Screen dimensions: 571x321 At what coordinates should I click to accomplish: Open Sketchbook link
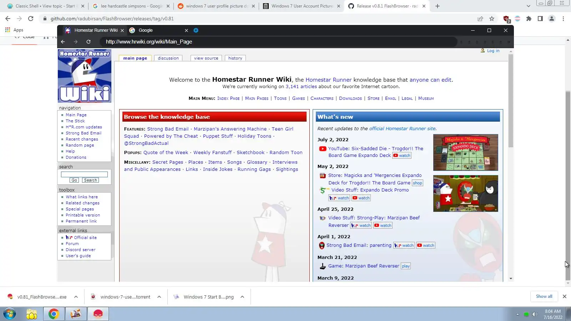tap(251, 153)
